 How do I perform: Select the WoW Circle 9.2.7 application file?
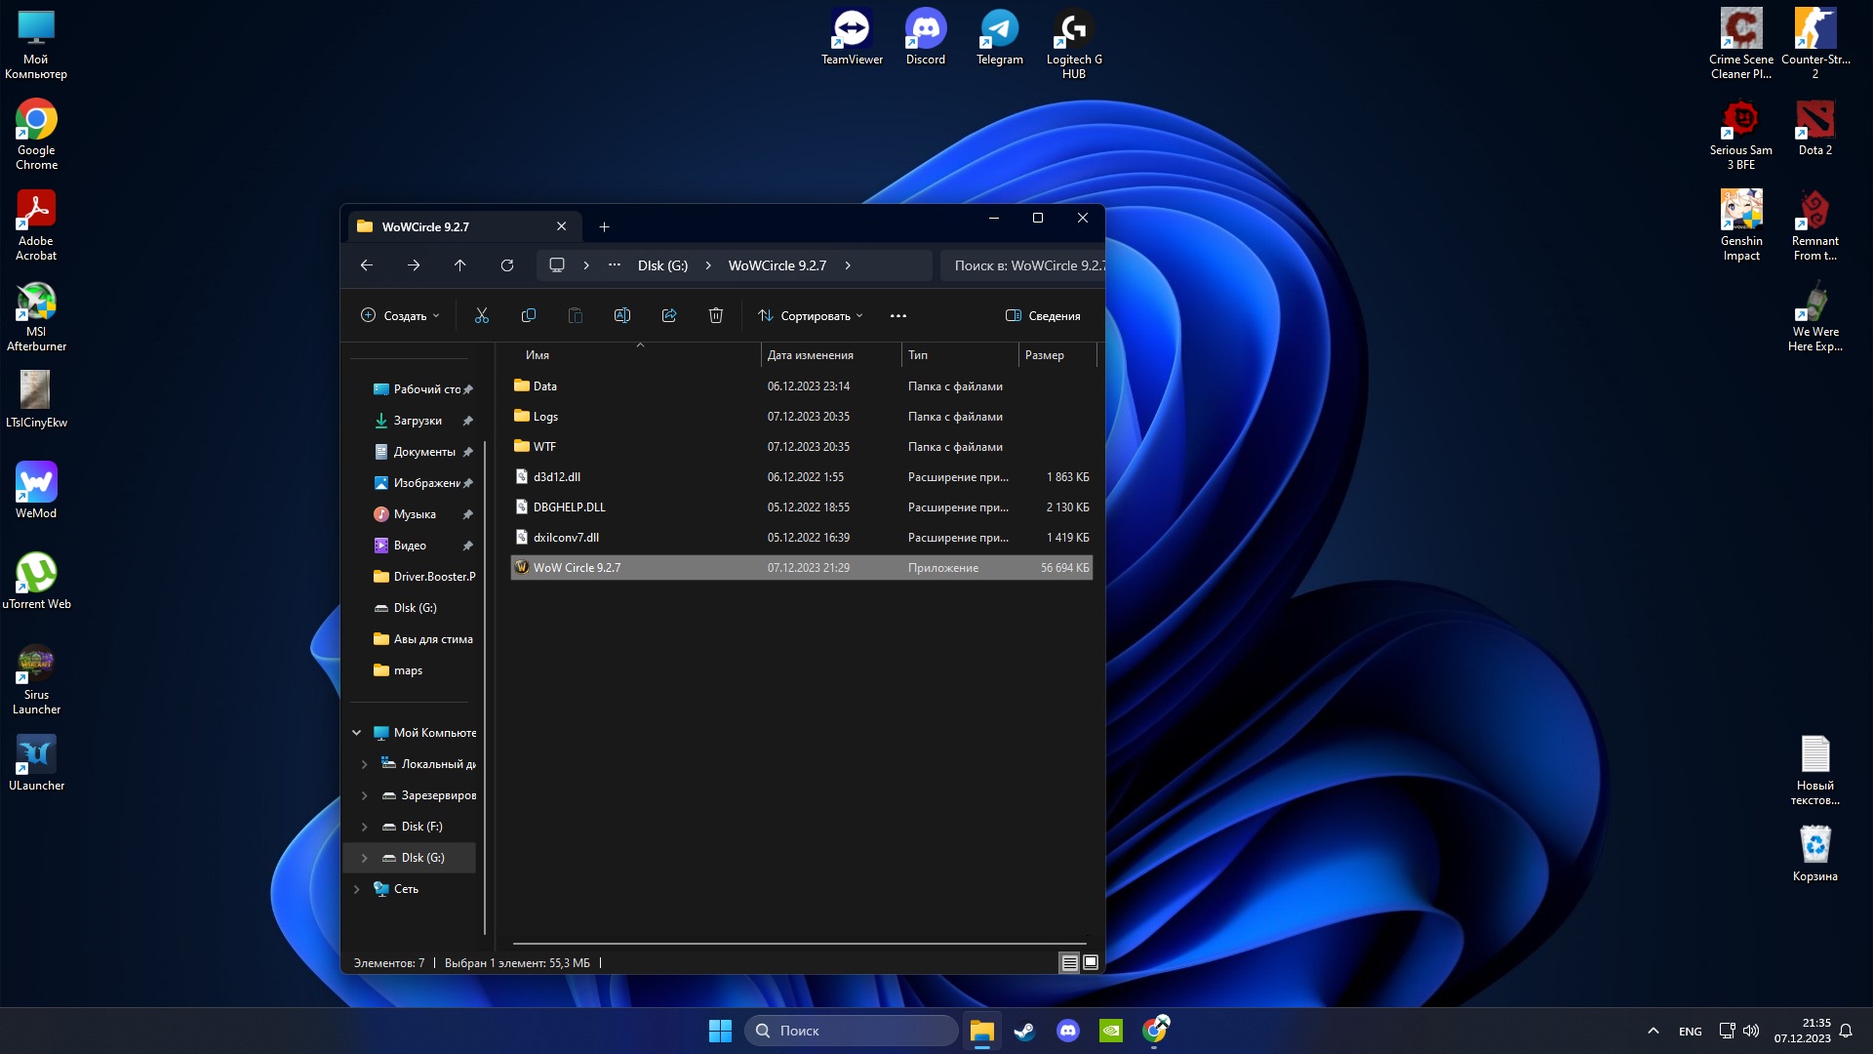tap(577, 568)
